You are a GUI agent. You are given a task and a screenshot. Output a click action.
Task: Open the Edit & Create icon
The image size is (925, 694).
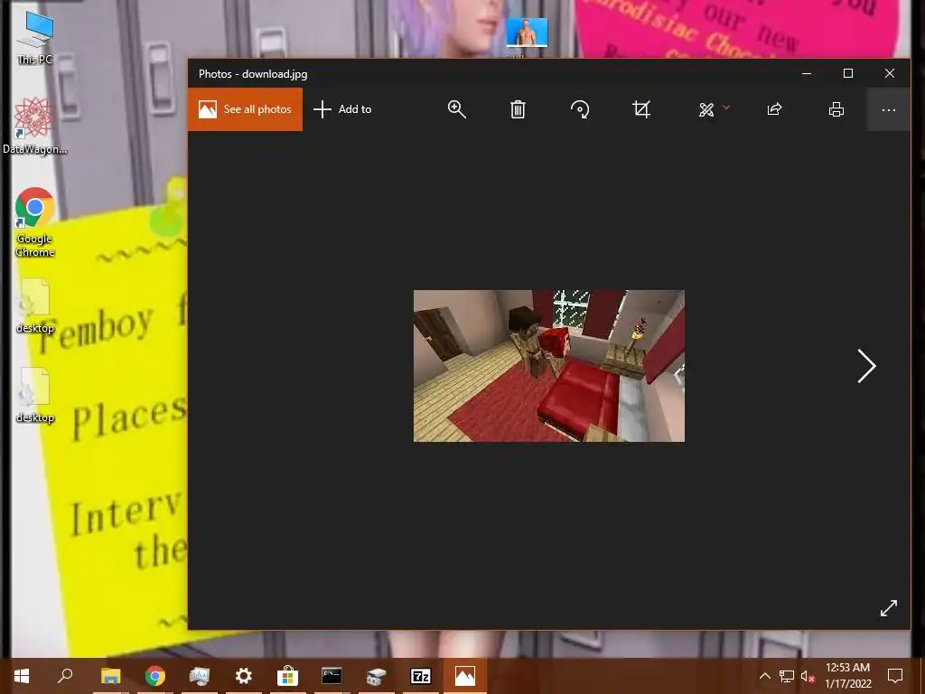[x=706, y=109]
